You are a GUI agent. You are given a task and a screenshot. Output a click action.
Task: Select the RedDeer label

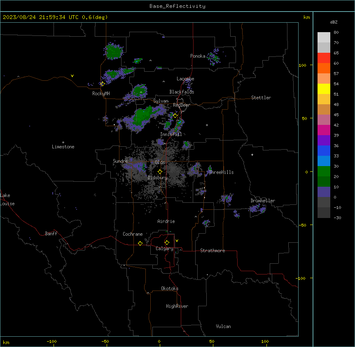(x=181, y=105)
